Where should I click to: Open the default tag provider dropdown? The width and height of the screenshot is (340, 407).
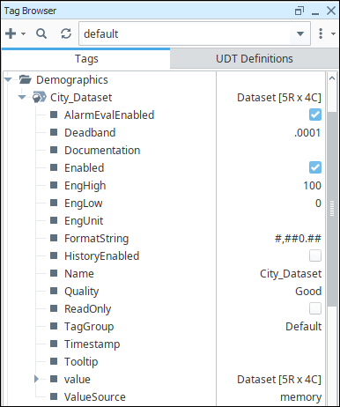point(300,33)
